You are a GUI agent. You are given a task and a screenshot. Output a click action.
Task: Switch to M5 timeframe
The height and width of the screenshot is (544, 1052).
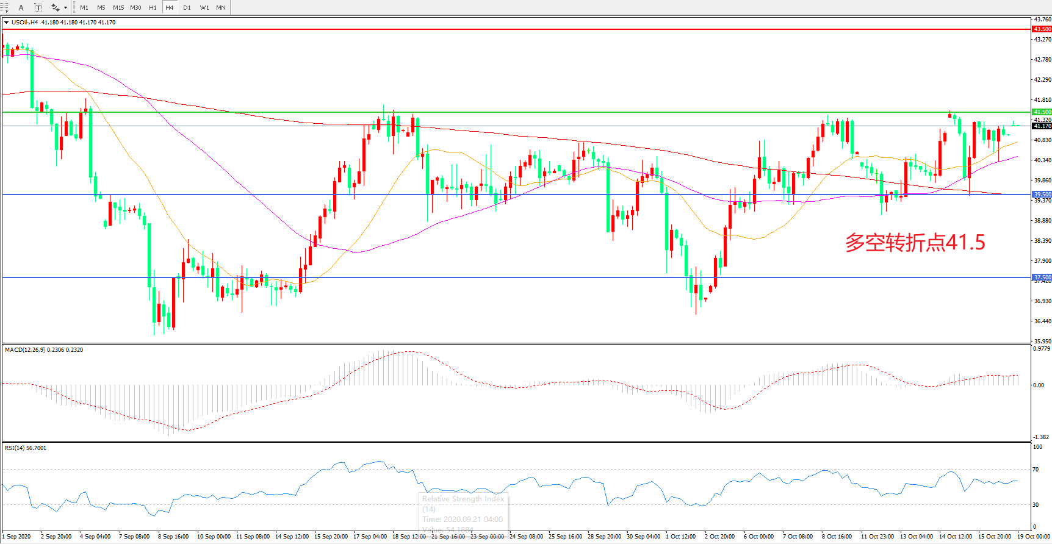tap(101, 8)
